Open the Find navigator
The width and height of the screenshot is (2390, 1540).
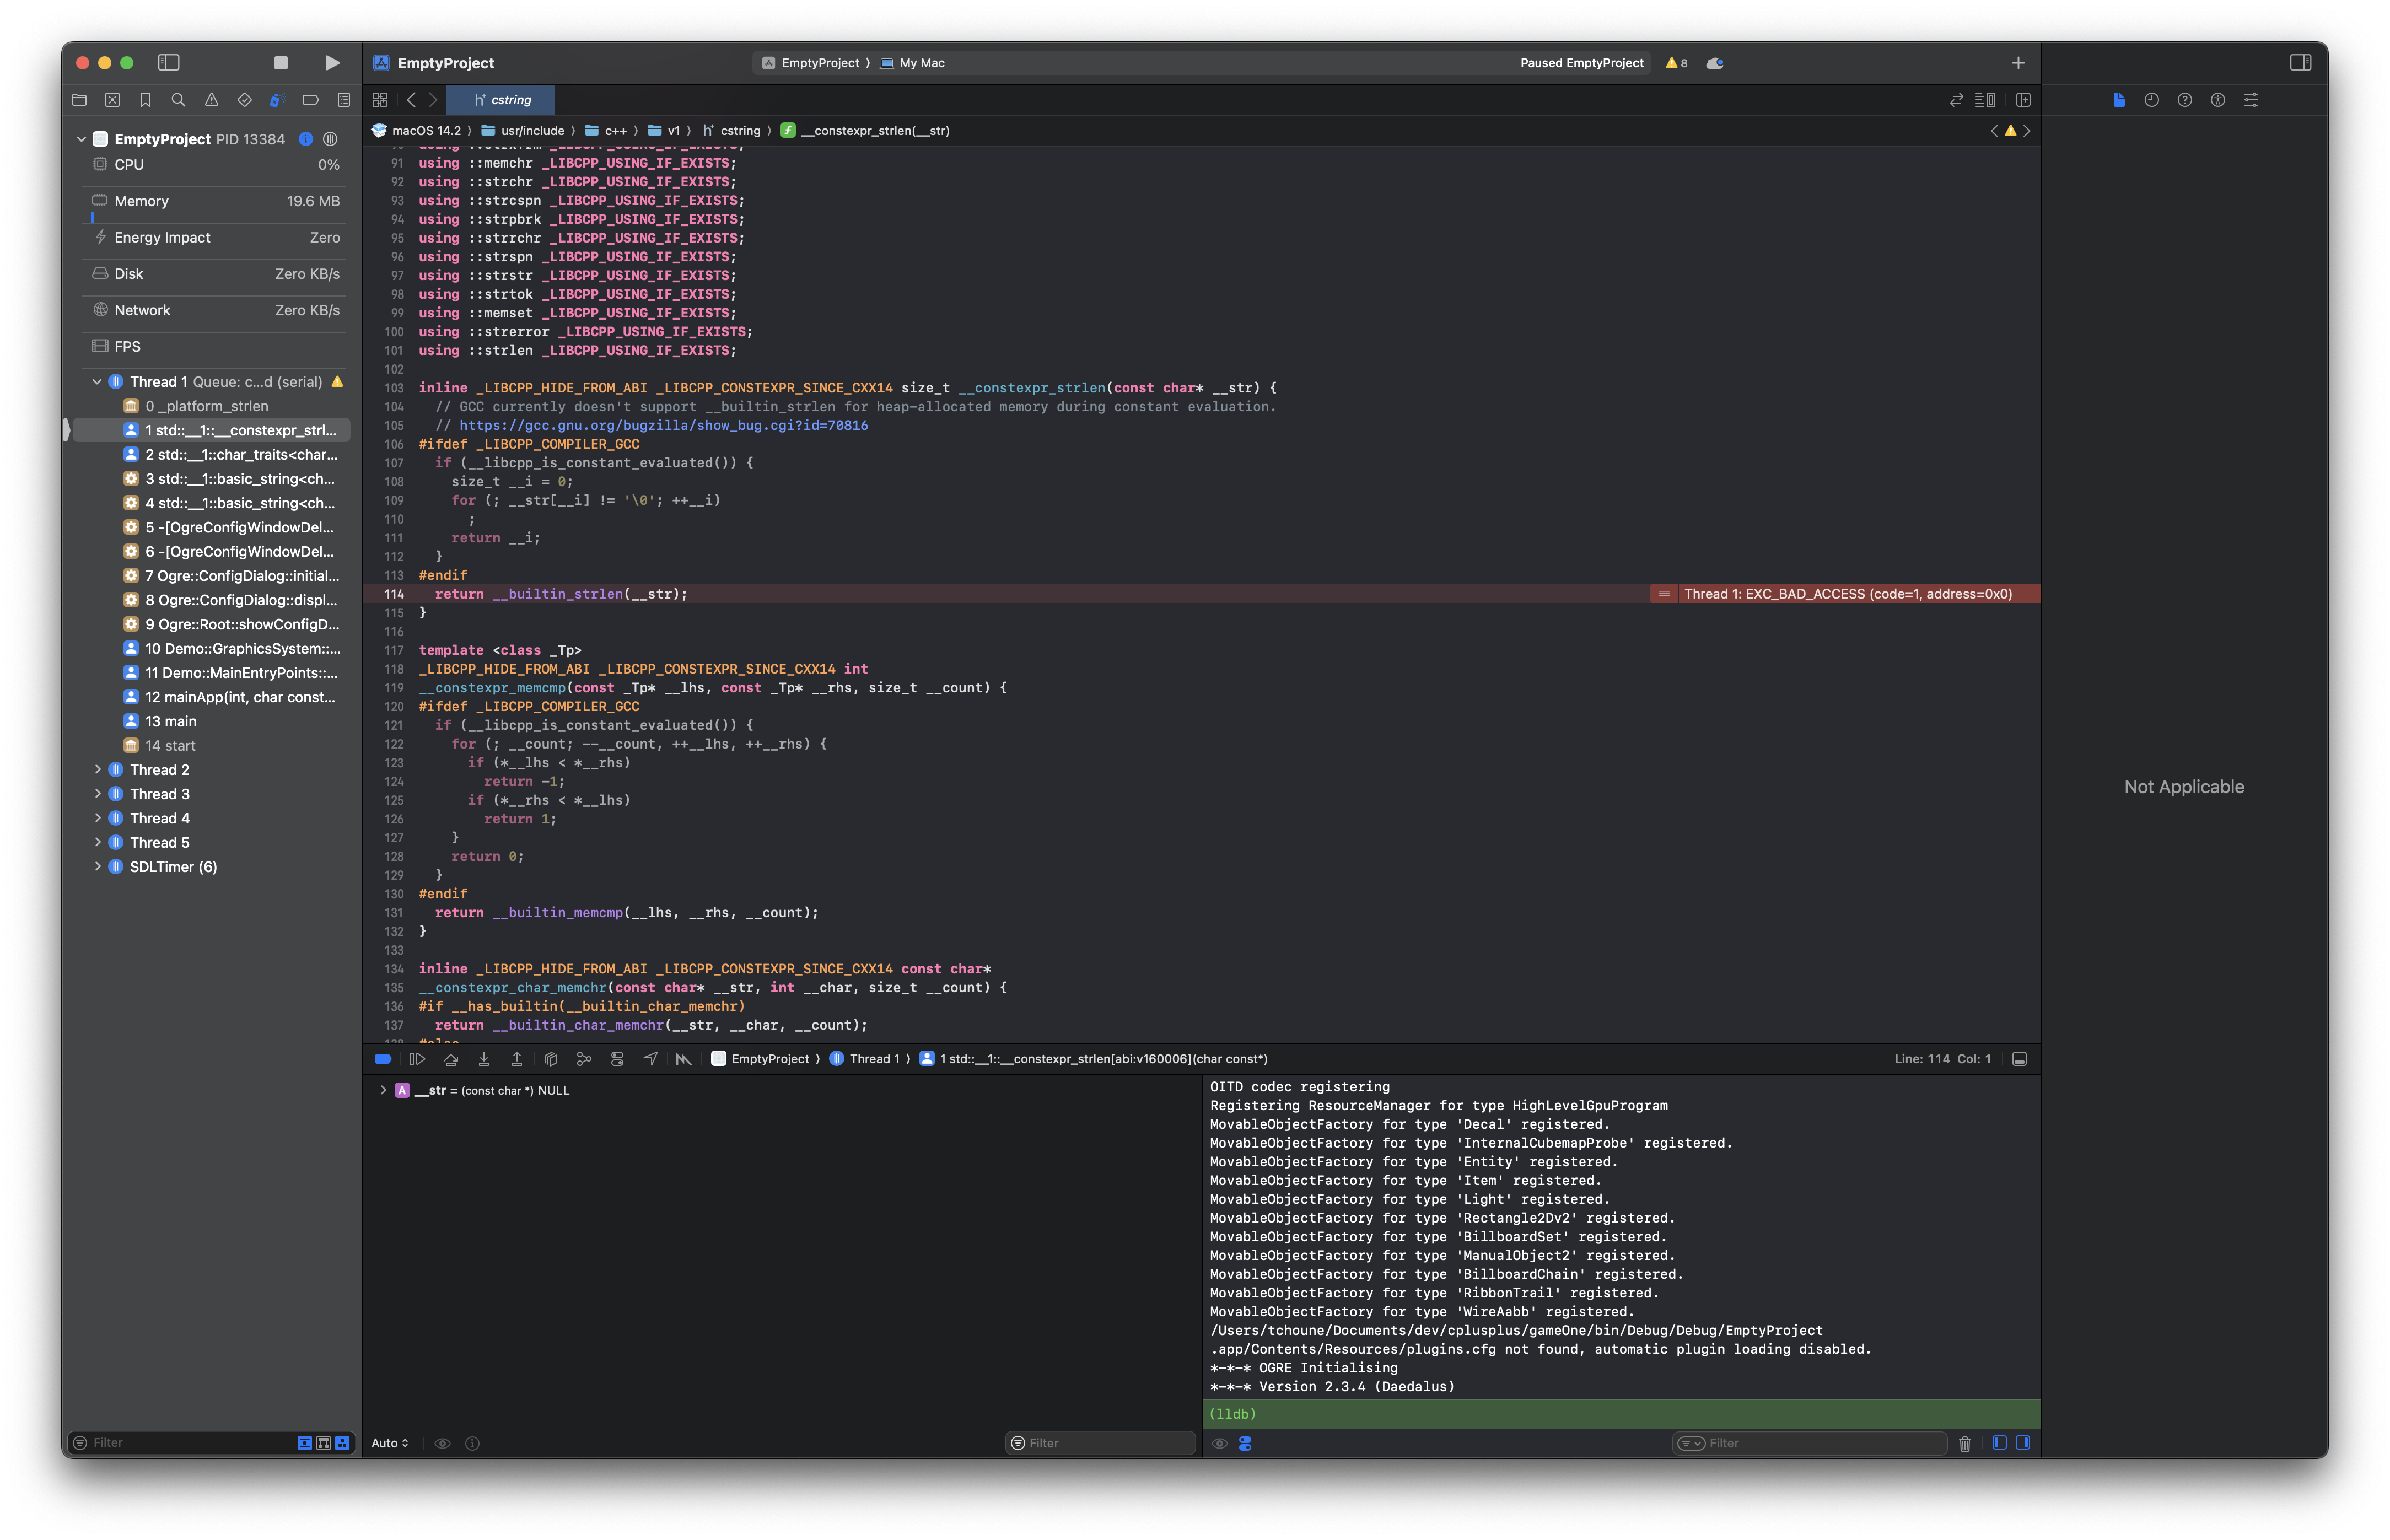coord(178,100)
